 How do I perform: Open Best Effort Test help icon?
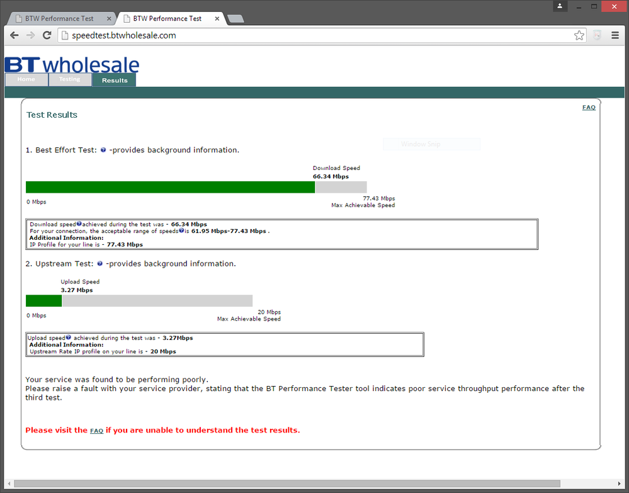click(x=103, y=150)
